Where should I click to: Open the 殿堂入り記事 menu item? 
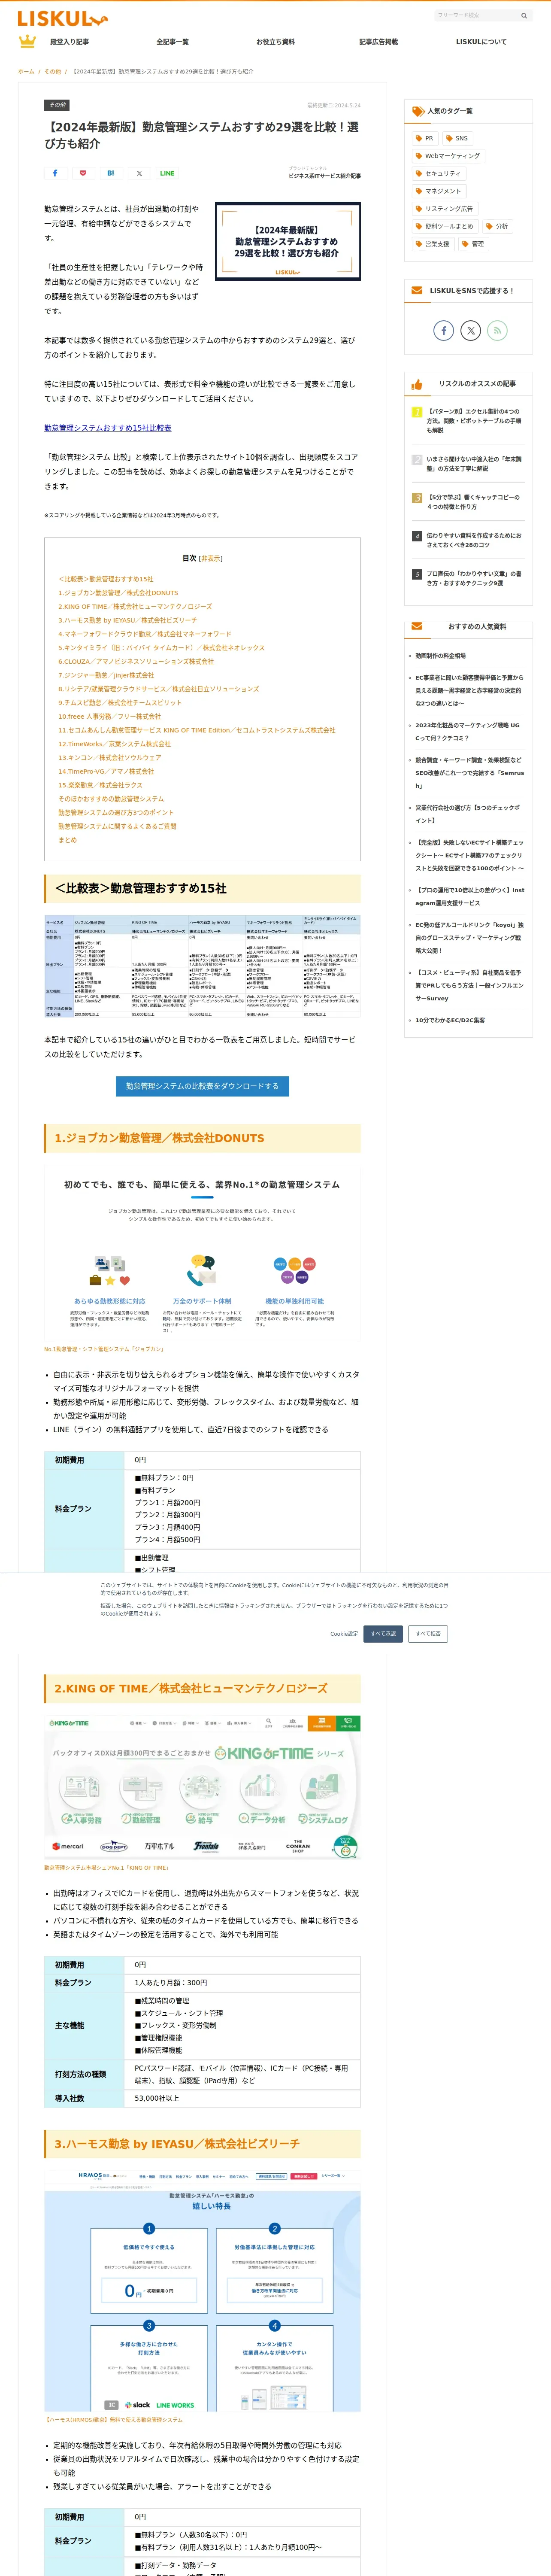point(70,42)
